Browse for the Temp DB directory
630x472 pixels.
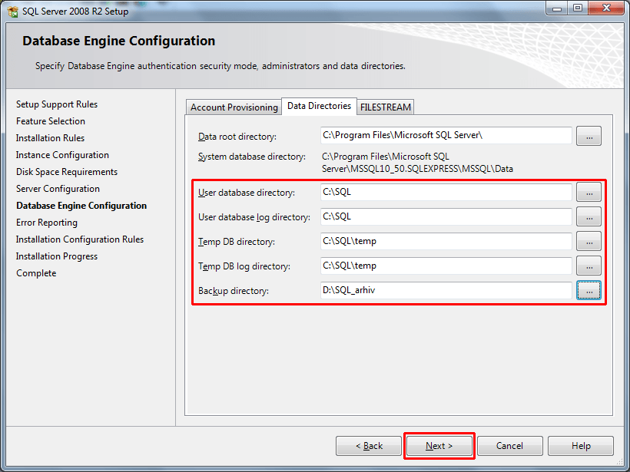tap(589, 241)
